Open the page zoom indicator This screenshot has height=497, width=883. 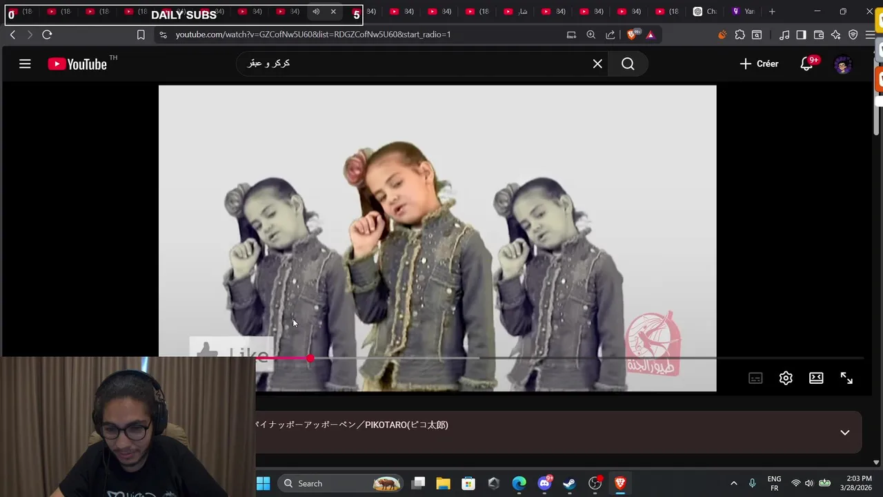[x=591, y=35]
